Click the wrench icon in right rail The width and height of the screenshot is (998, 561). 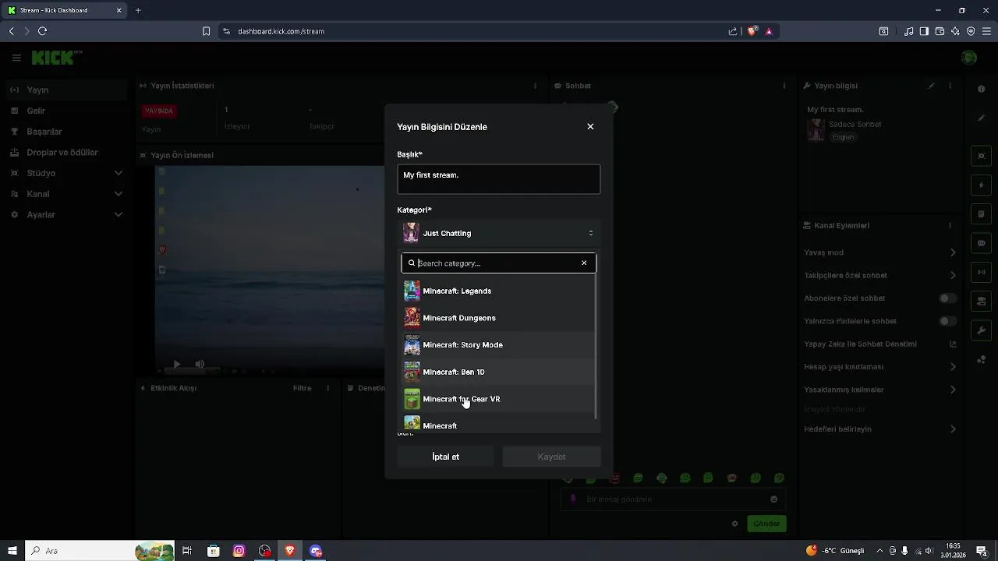coord(982,330)
